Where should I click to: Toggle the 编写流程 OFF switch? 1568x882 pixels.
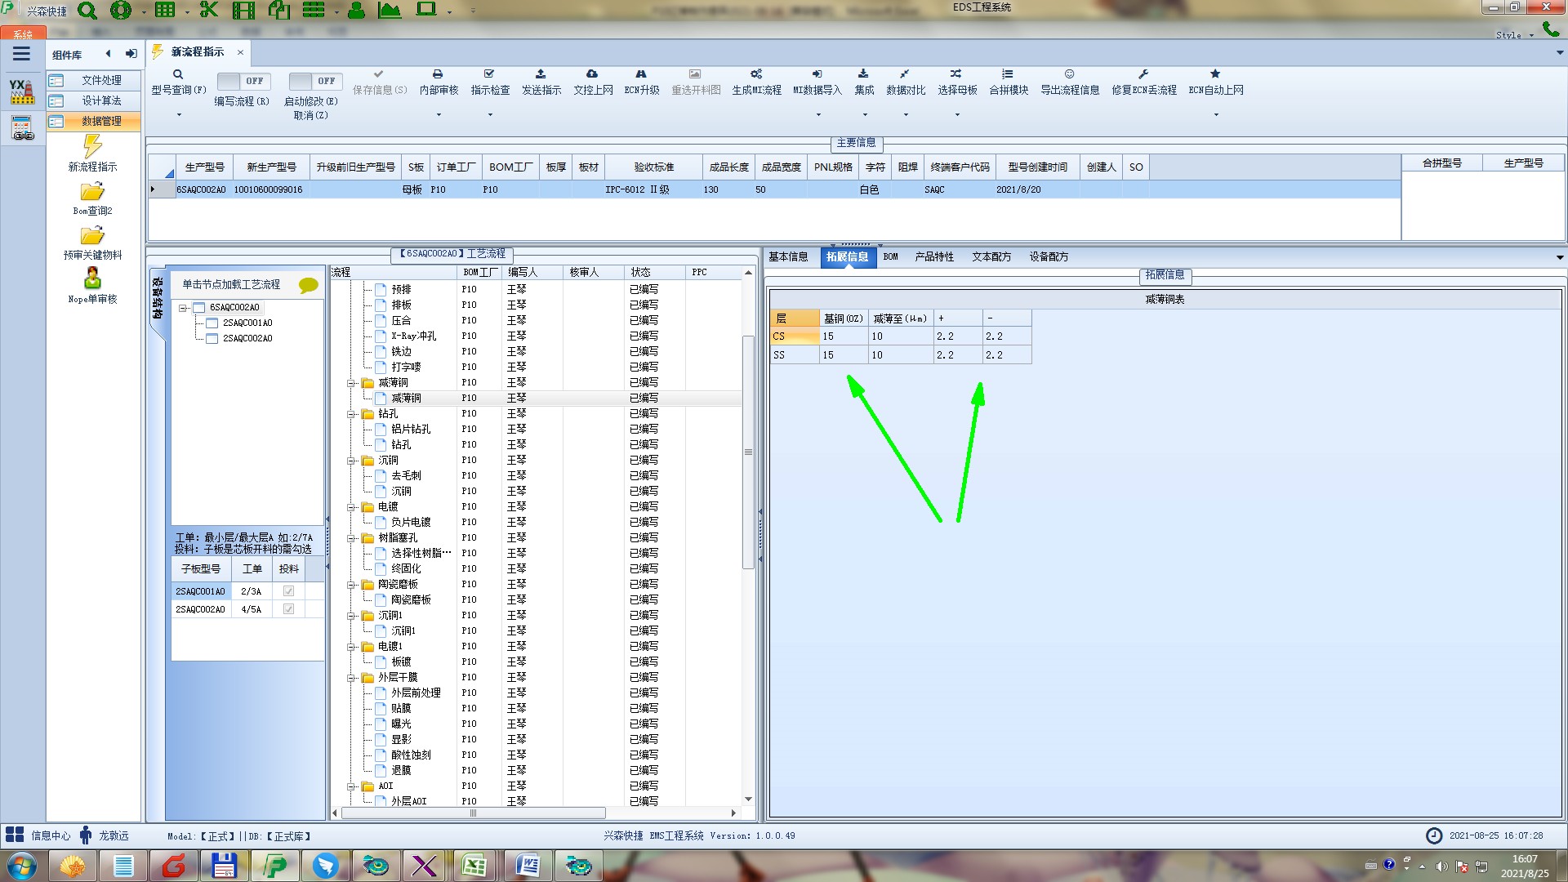242,81
